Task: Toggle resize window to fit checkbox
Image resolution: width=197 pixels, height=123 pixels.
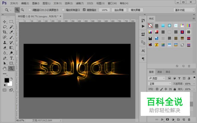Action: click(30, 10)
